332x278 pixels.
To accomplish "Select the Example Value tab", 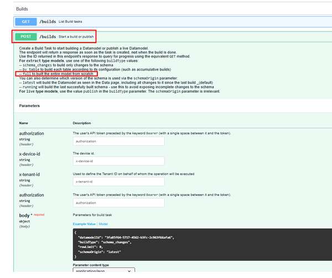I will point(84,223).
